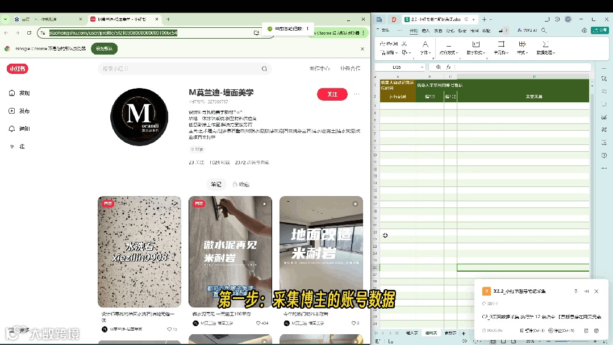Open the Publish (发布) sidebar item

tap(19, 111)
